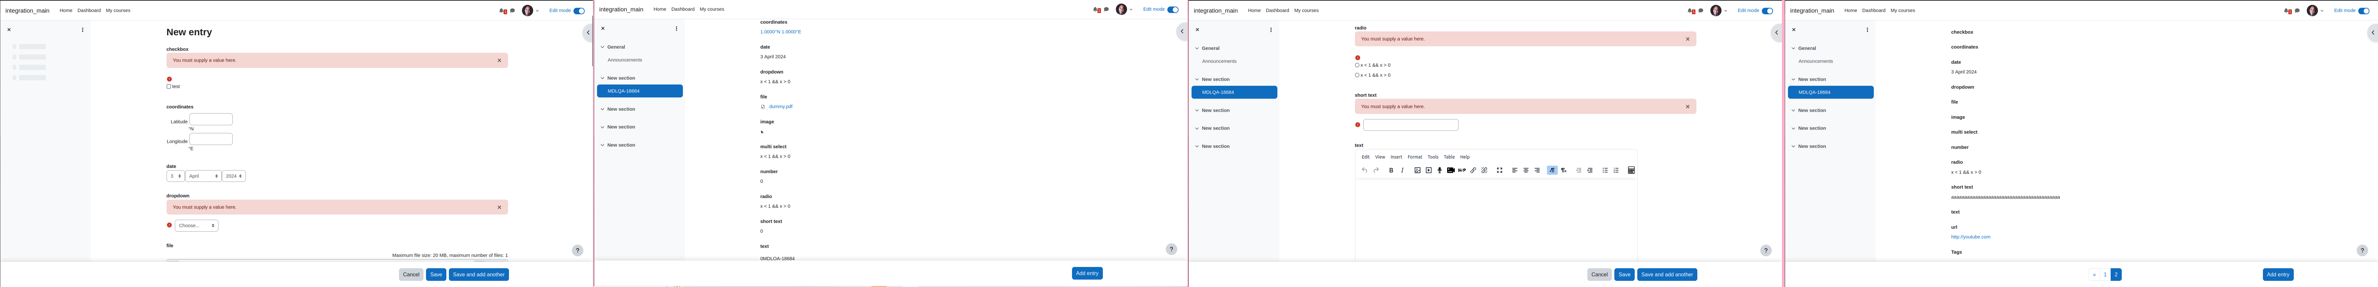The width and height of the screenshot is (2378, 287).
Task: Collapse the General section in the text editor window
Action: [1197, 48]
